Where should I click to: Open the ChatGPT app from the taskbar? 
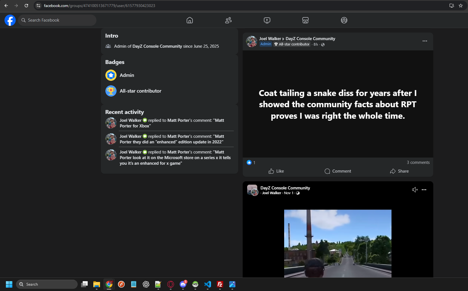[146, 284]
